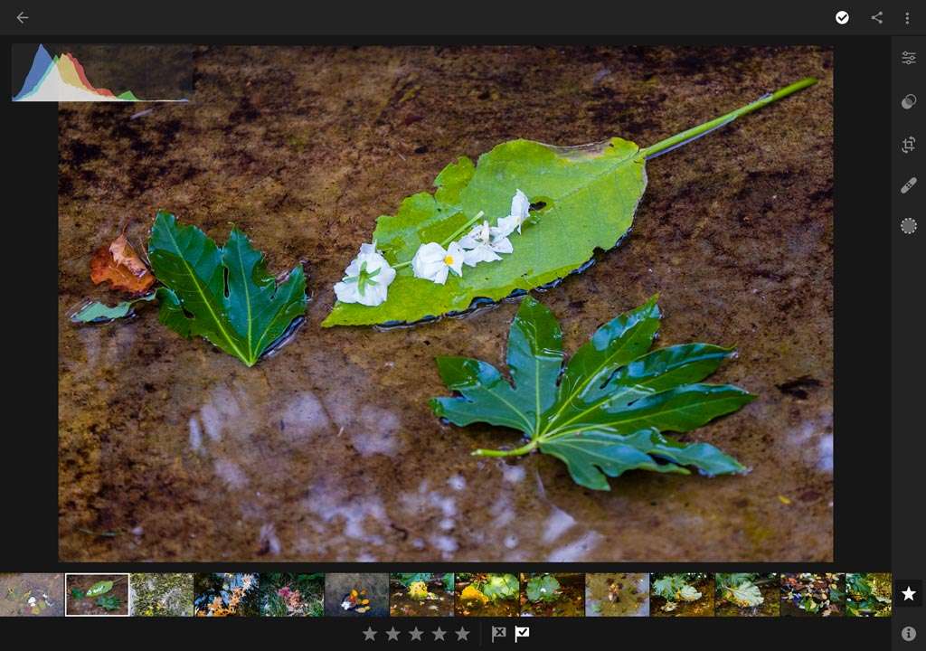Set the photo rating to one star
The image size is (926, 651).
tap(369, 634)
